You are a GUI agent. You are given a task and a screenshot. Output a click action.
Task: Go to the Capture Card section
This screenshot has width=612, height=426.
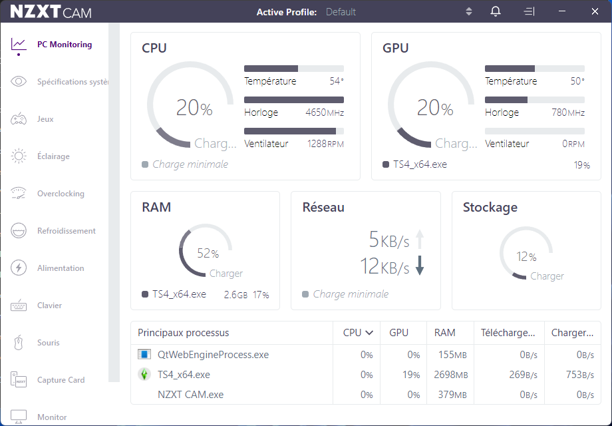click(61, 380)
